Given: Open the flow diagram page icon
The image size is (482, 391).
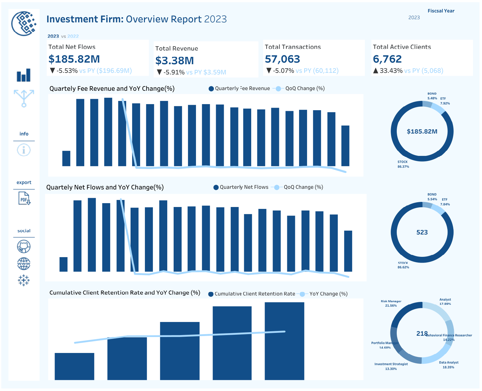Looking at the screenshot, I should pos(24,98).
